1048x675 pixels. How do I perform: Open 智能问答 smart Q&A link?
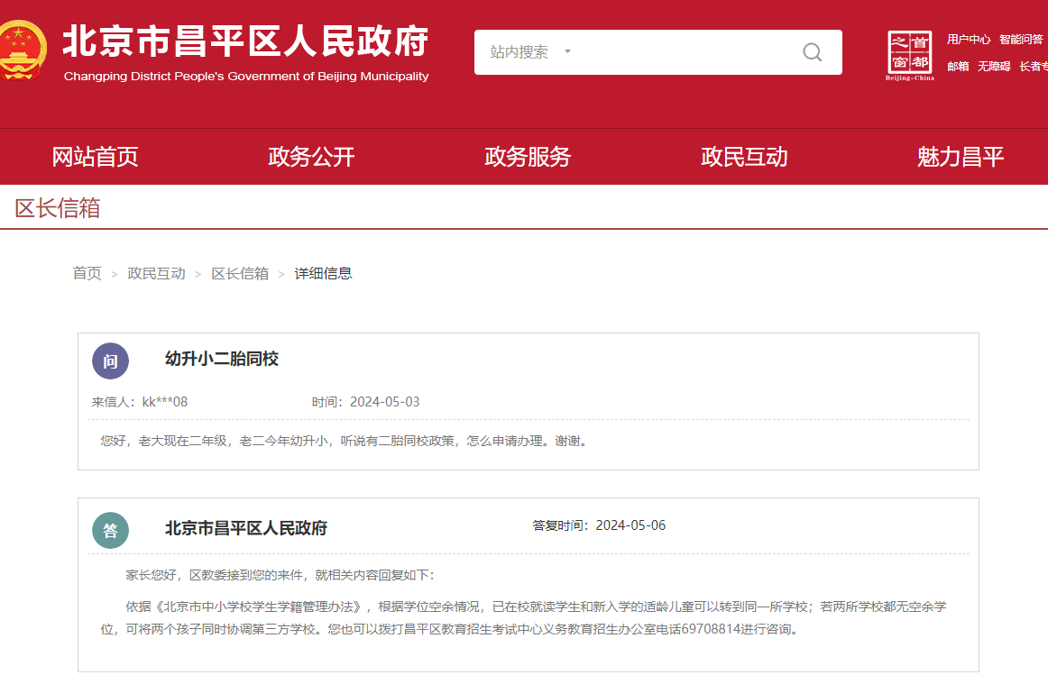click(1021, 40)
